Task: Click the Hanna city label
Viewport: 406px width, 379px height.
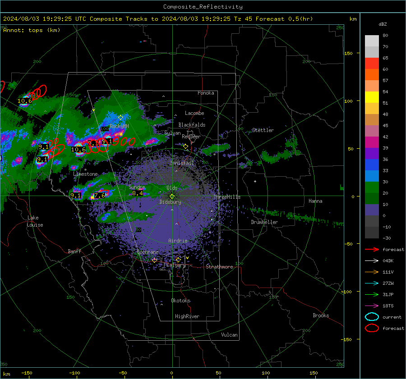Action: (315, 201)
